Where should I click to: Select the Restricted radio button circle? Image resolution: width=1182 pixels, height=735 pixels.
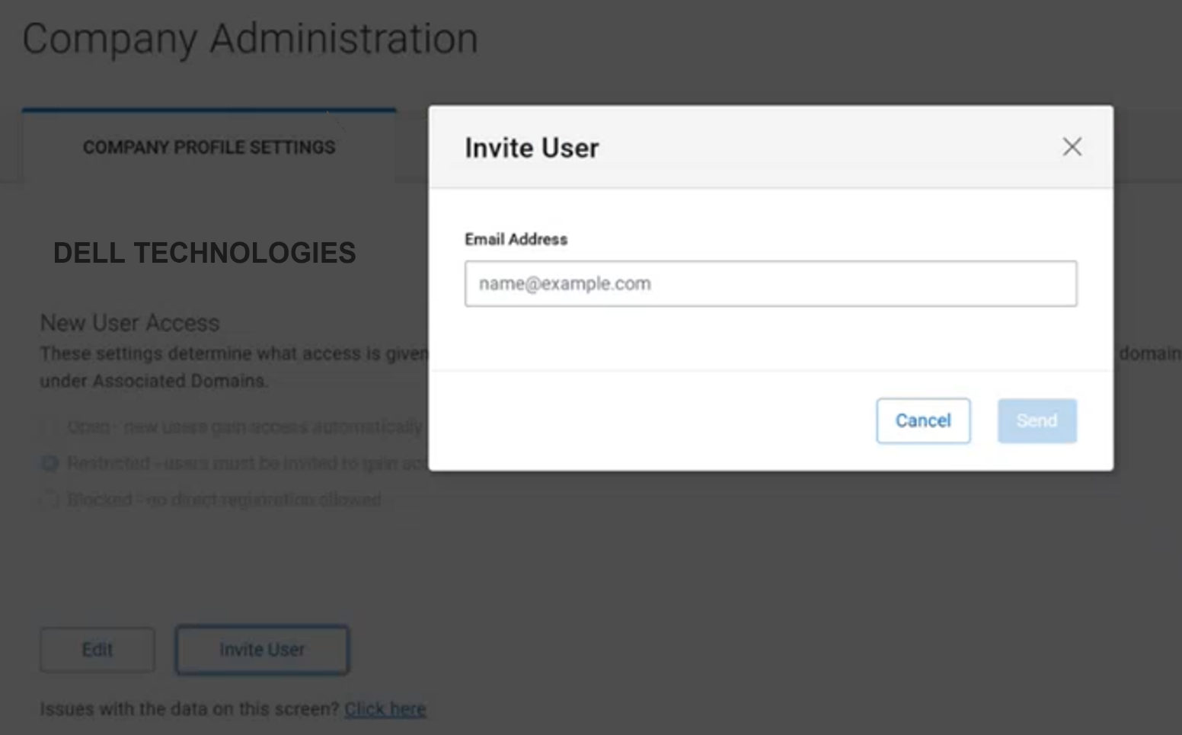(50, 463)
